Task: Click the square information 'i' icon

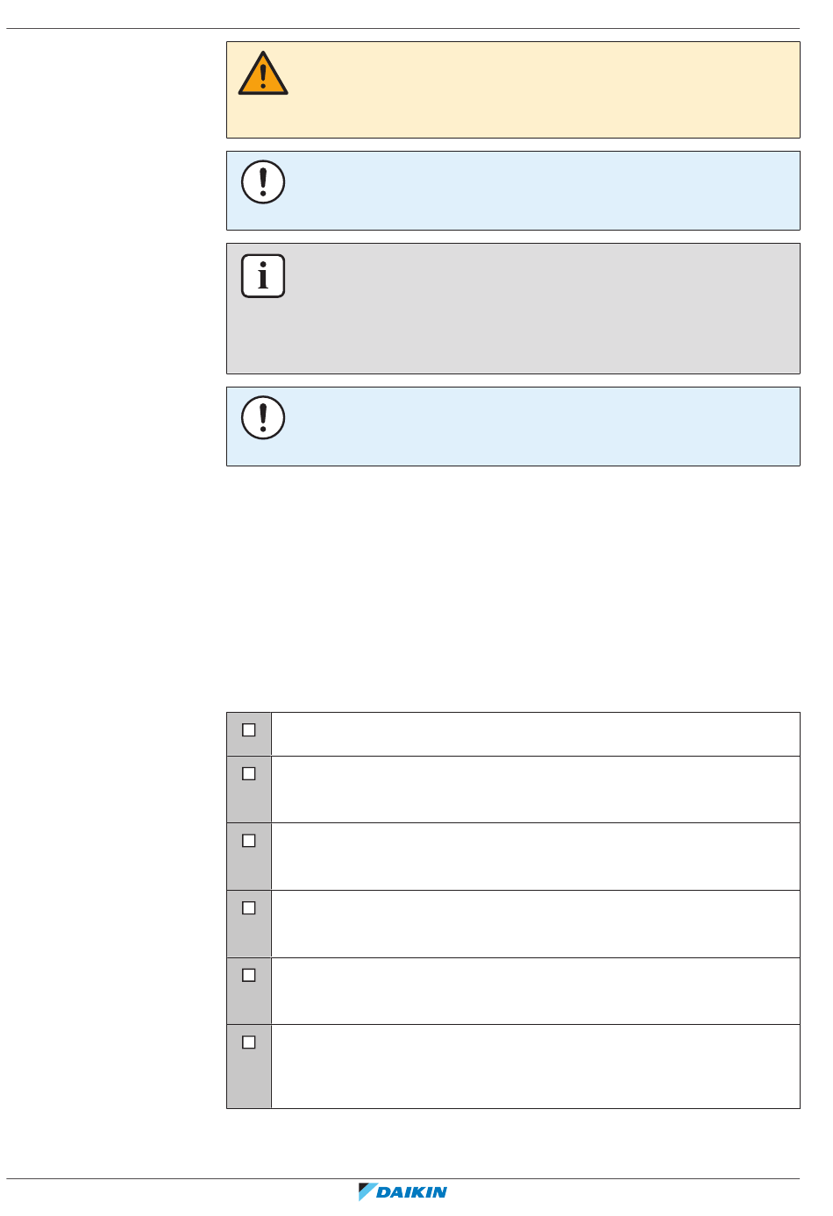Action: (x=263, y=276)
